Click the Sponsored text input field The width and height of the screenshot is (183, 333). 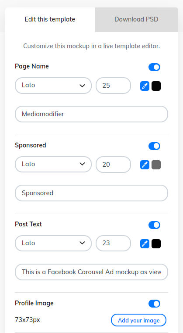tap(92, 193)
